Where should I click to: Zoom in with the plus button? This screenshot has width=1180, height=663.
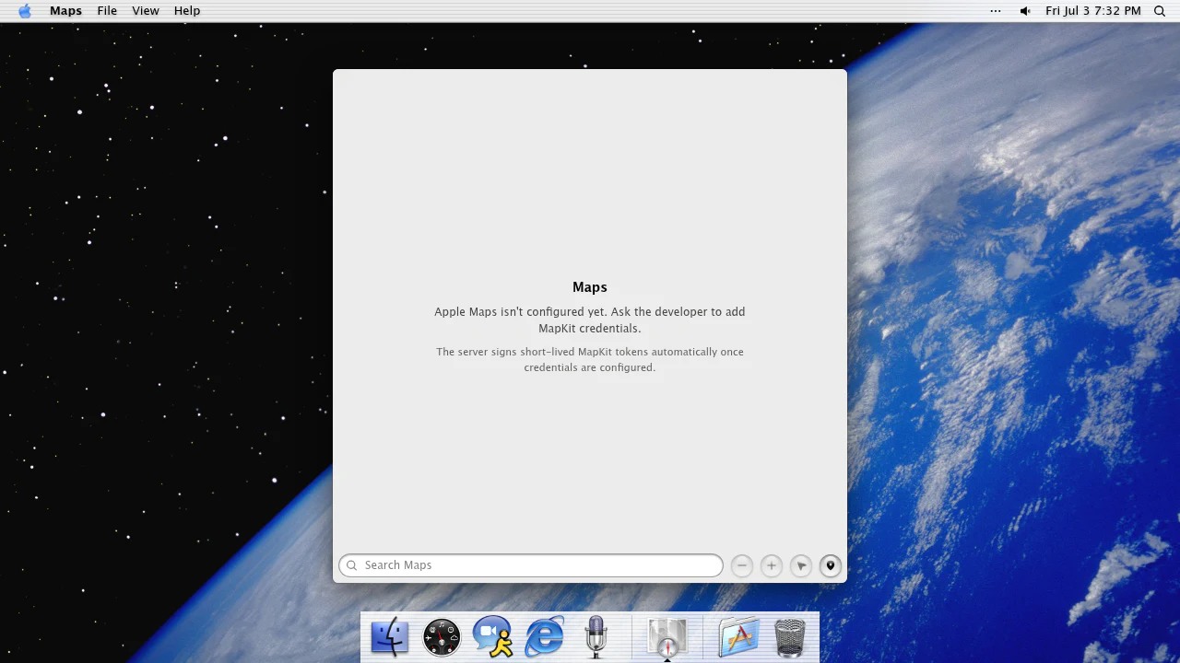pos(772,565)
